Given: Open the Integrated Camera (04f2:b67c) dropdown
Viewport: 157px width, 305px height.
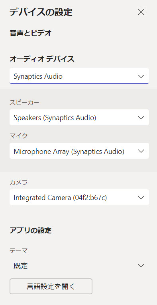Looking at the screenshot, I should tap(79, 197).
